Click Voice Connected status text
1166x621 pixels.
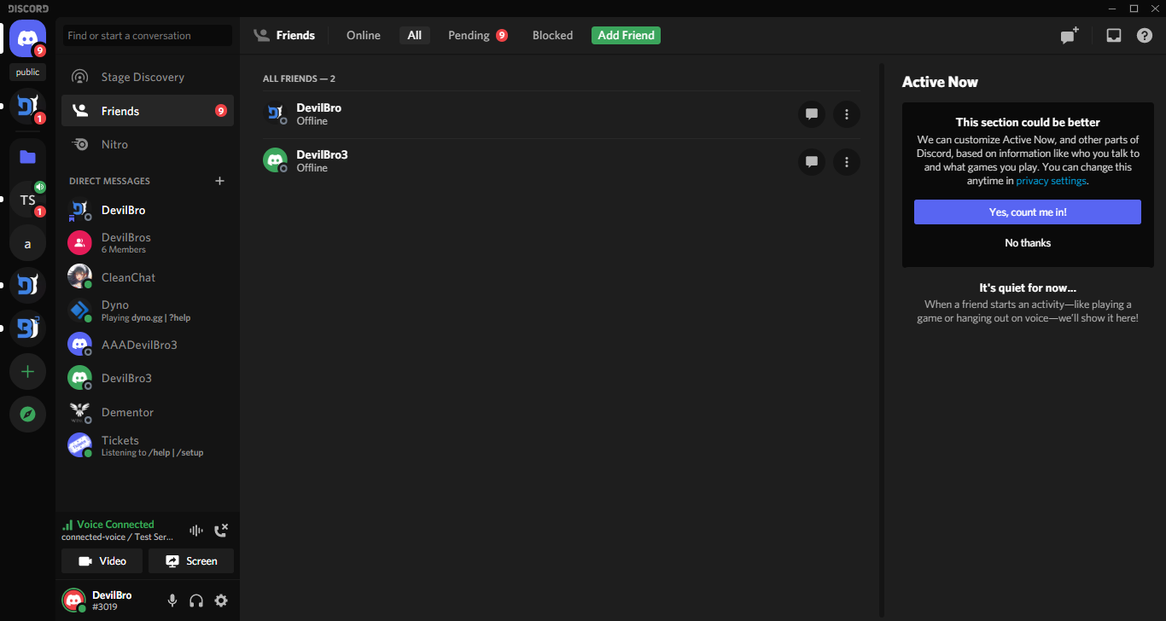[115, 525]
